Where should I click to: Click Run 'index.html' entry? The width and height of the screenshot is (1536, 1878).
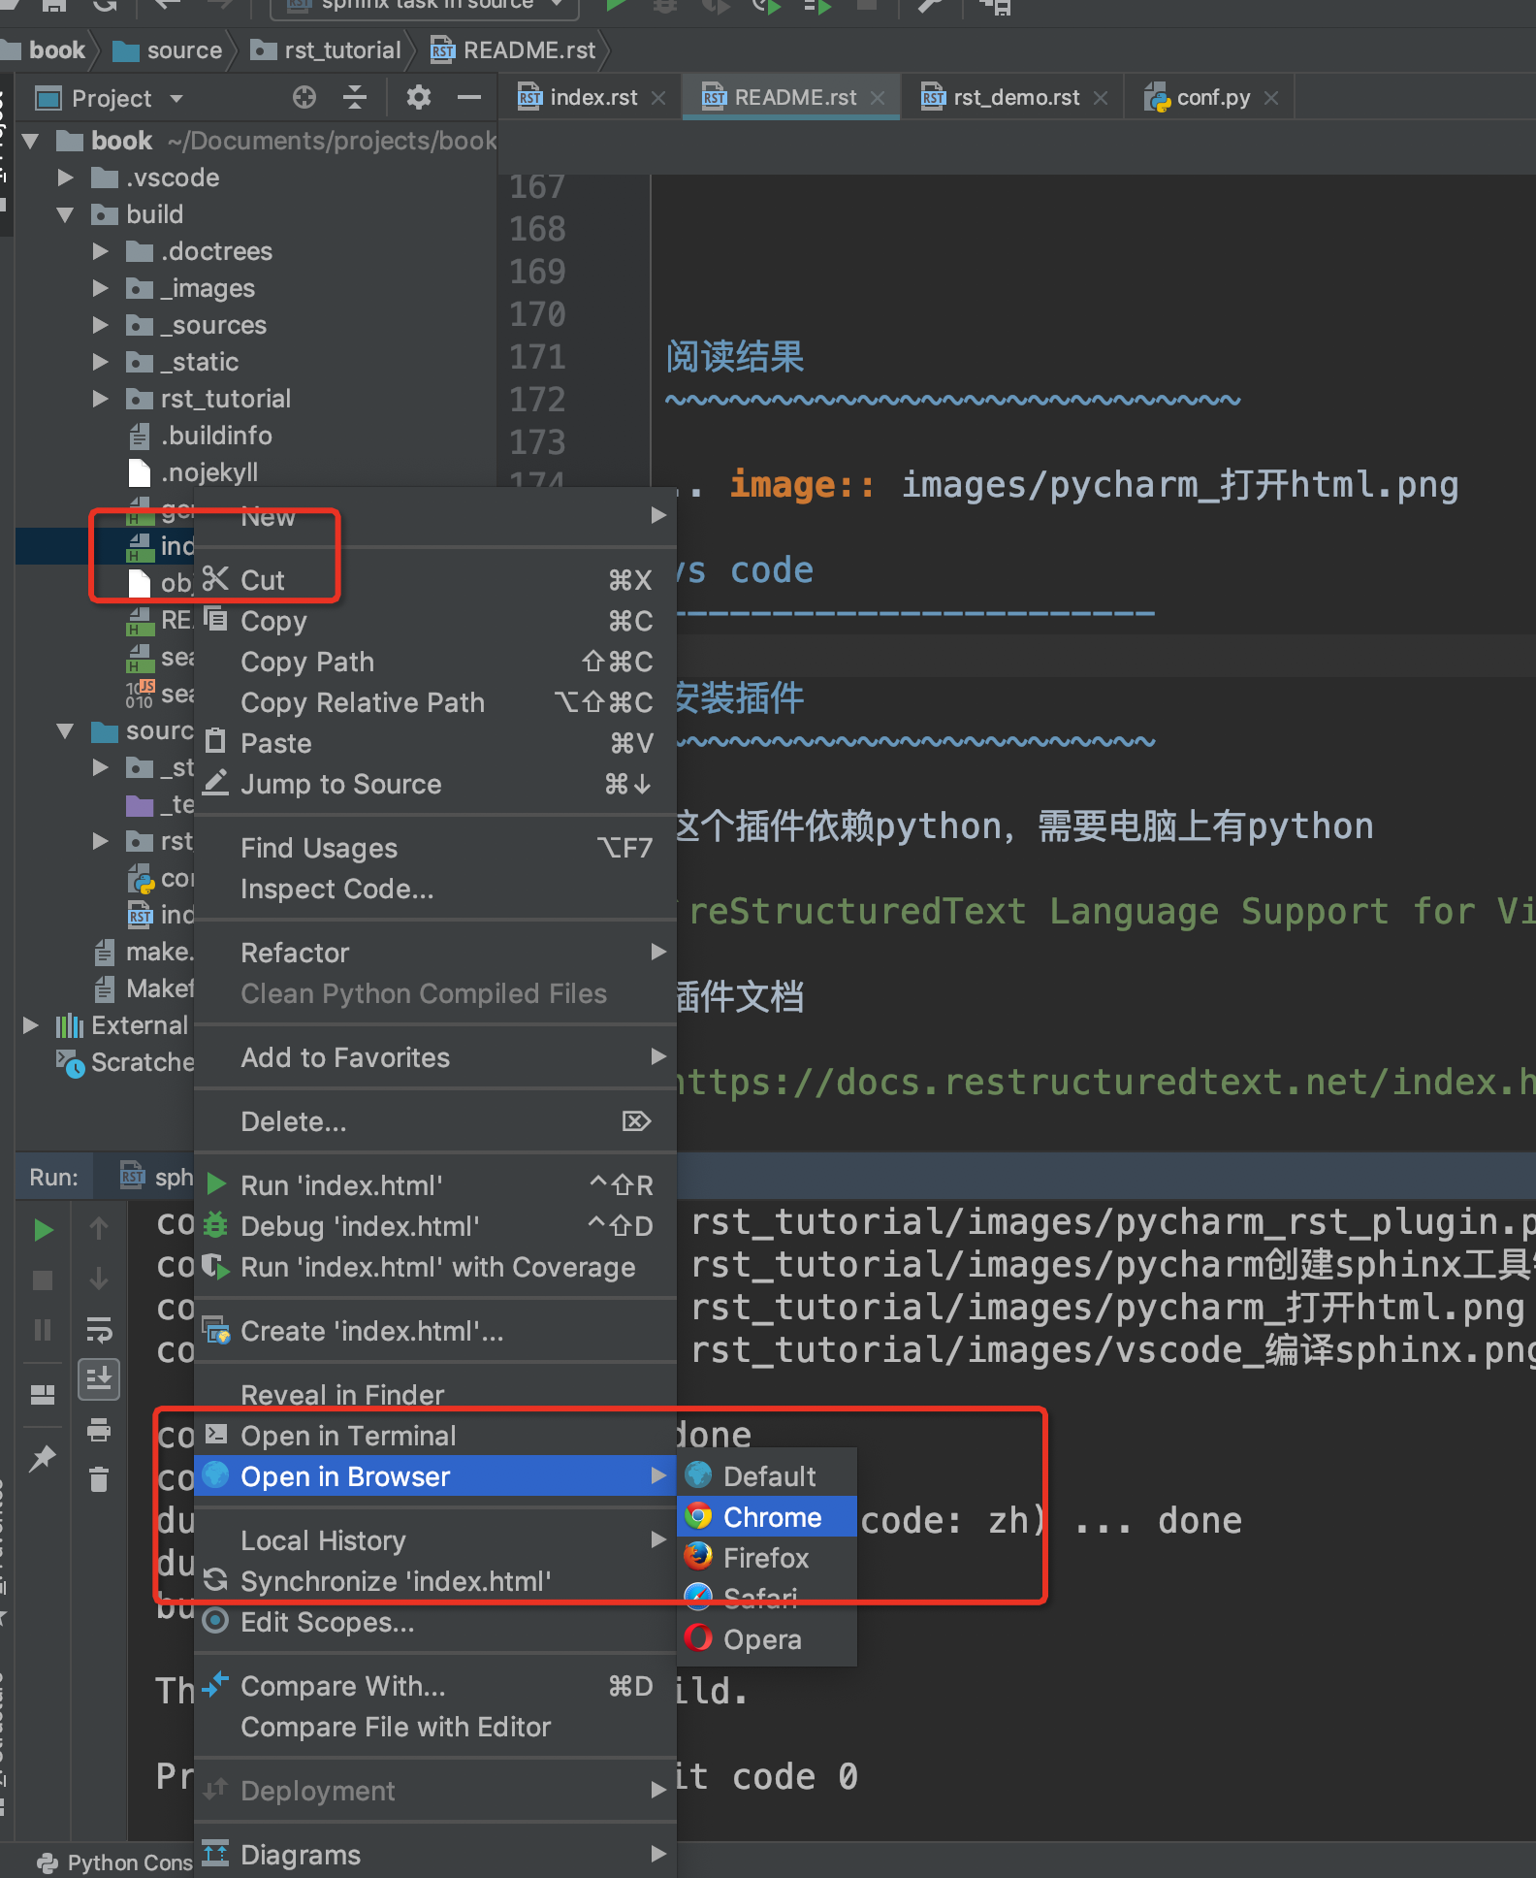(x=434, y=1185)
